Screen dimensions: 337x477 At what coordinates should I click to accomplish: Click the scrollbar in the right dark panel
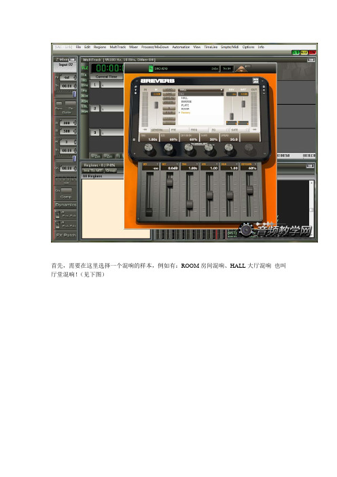pos(311,210)
